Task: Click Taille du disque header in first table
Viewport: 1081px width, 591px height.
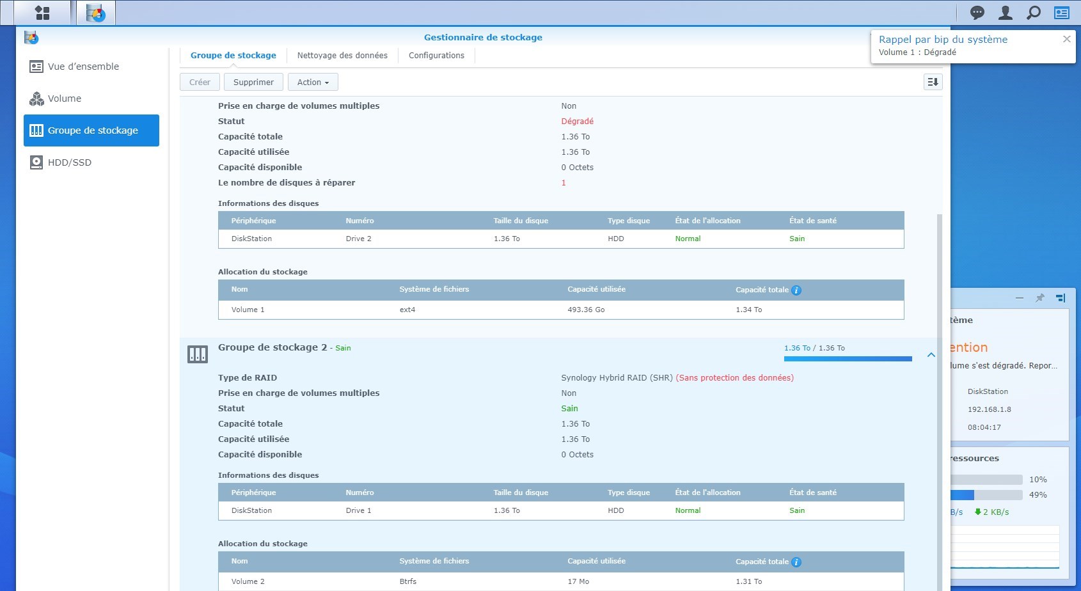Action: 521,221
